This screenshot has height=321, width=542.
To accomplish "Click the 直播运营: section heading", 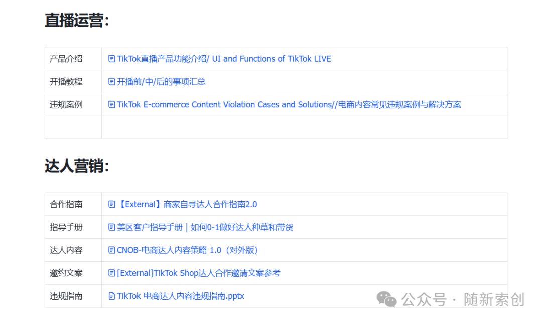I will click(x=77, y=20).
